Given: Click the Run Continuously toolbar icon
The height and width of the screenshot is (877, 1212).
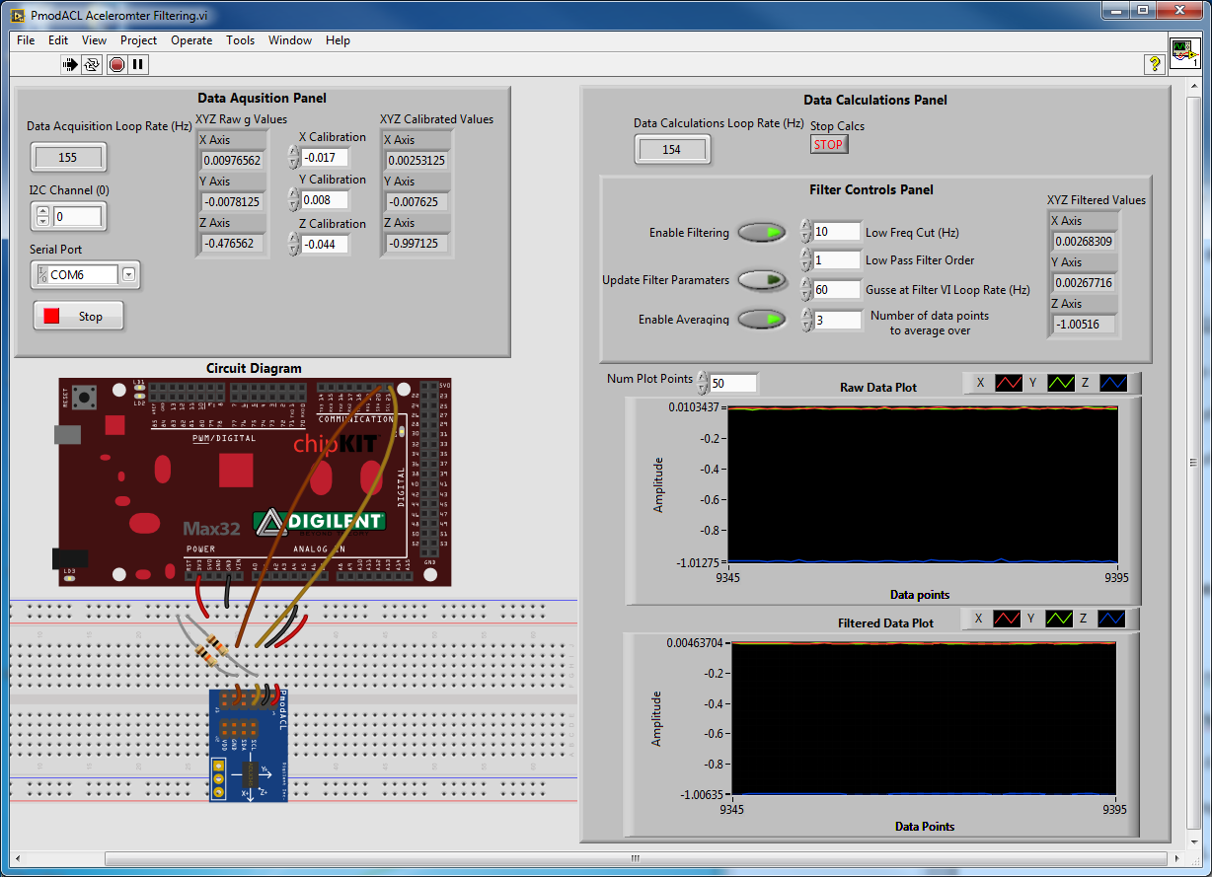Looking at the screenshot, I should pos(92,64).
